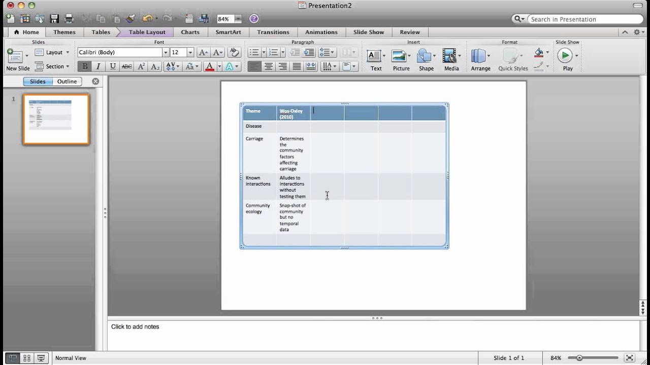Open the Tables tab

(x=101, y=32)
